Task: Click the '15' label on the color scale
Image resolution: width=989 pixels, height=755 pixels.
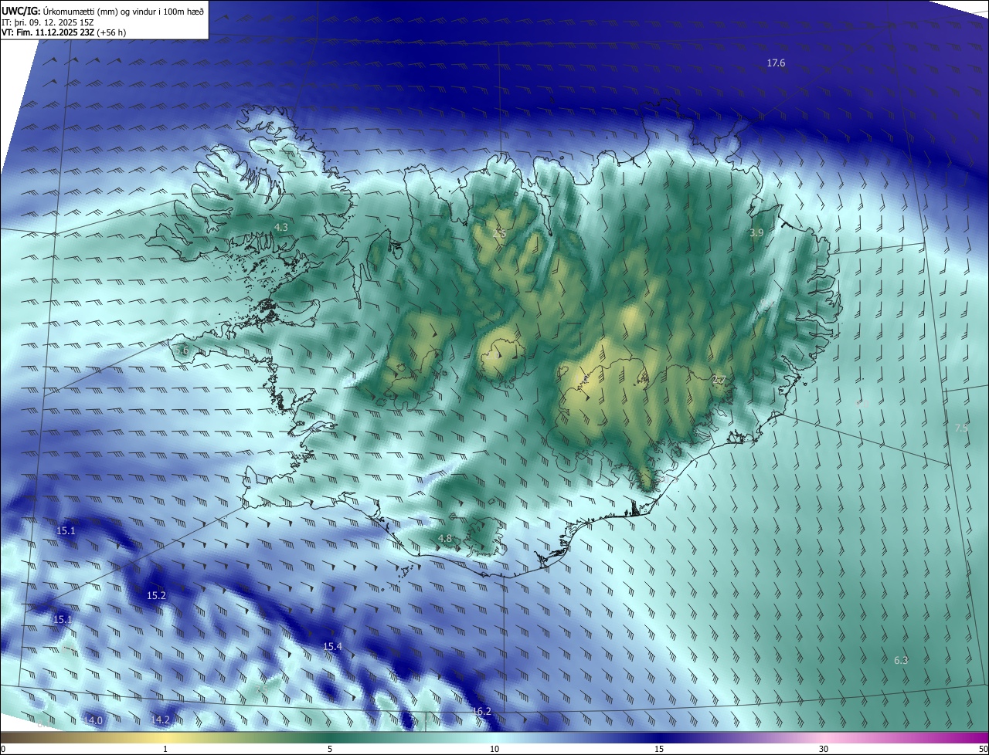Action: (x=659, y=749)
